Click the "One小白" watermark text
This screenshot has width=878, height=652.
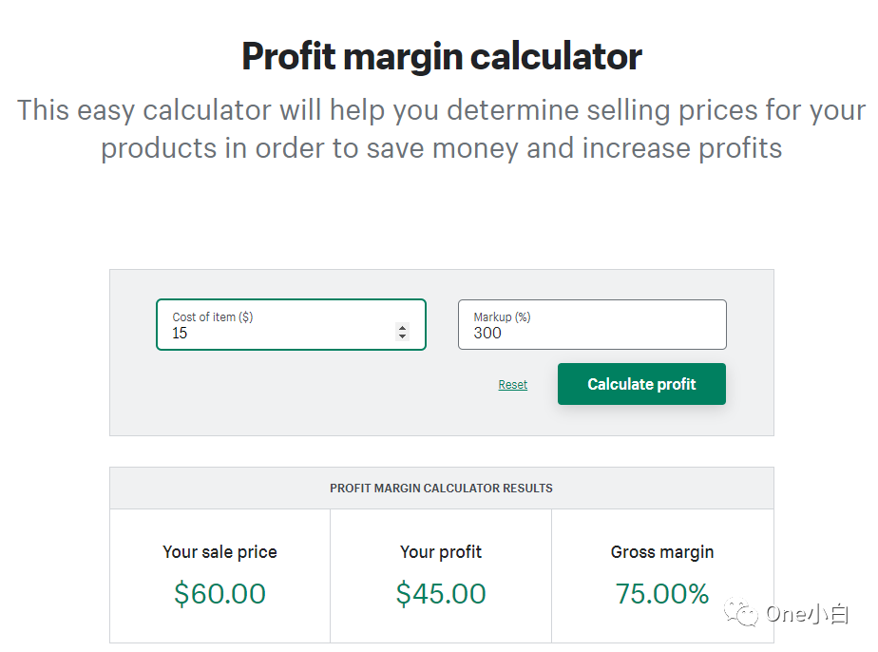click(x=808, y=615)
